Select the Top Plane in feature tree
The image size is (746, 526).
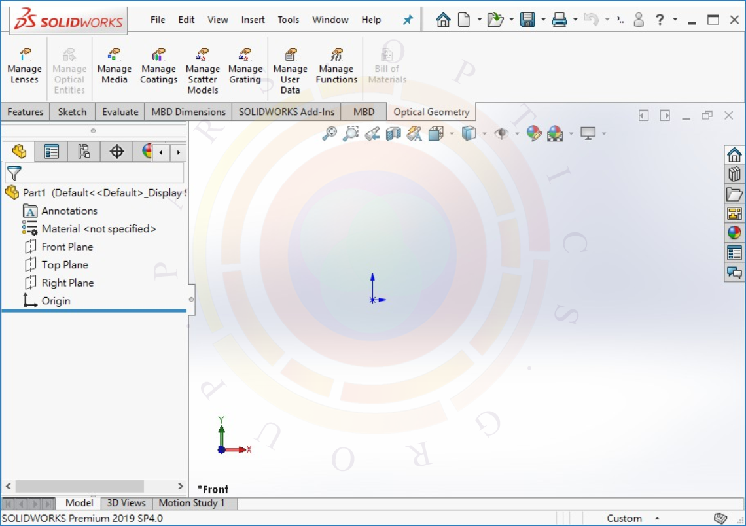click(56, 265)
